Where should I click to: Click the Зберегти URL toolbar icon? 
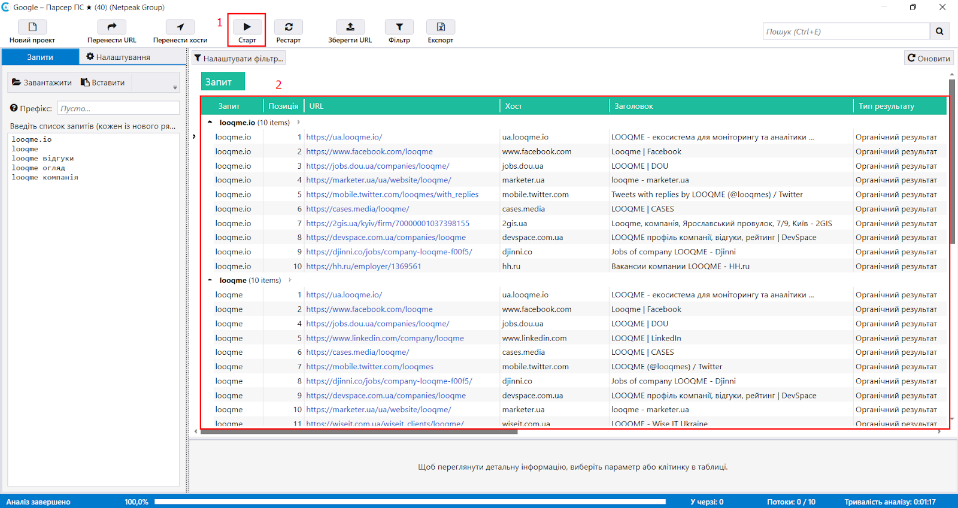click(x=350, y=27)
